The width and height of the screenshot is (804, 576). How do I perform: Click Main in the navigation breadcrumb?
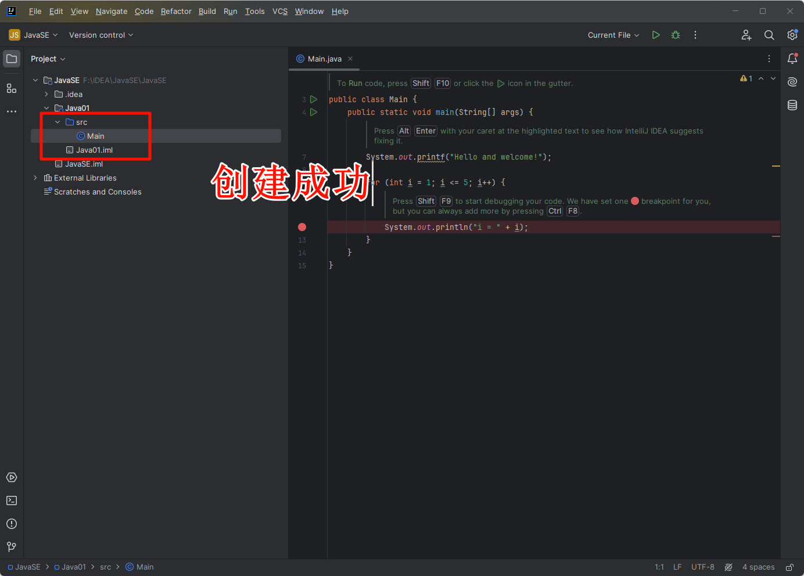click(x=139, y=567)
